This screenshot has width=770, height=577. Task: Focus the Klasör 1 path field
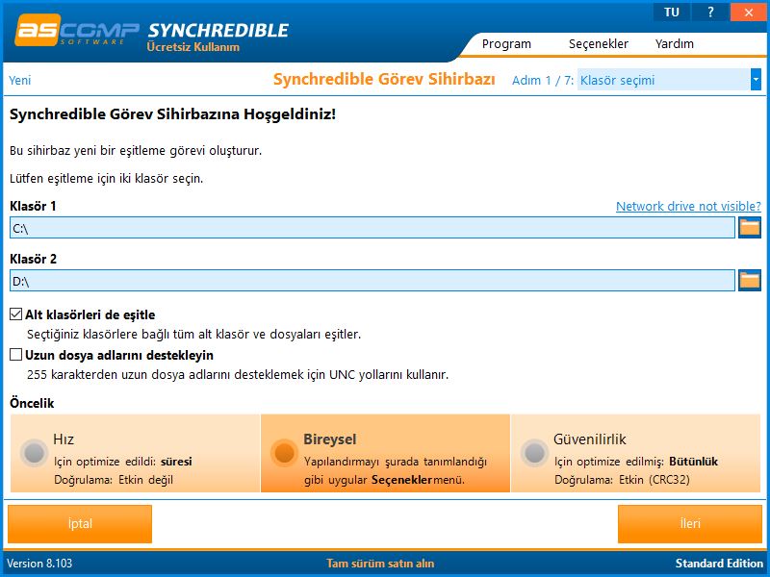372,228
